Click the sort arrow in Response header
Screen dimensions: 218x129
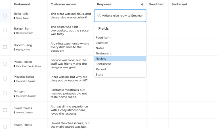click(142, 4)
